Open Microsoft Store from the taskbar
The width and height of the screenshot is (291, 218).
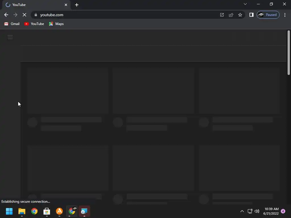47,211
